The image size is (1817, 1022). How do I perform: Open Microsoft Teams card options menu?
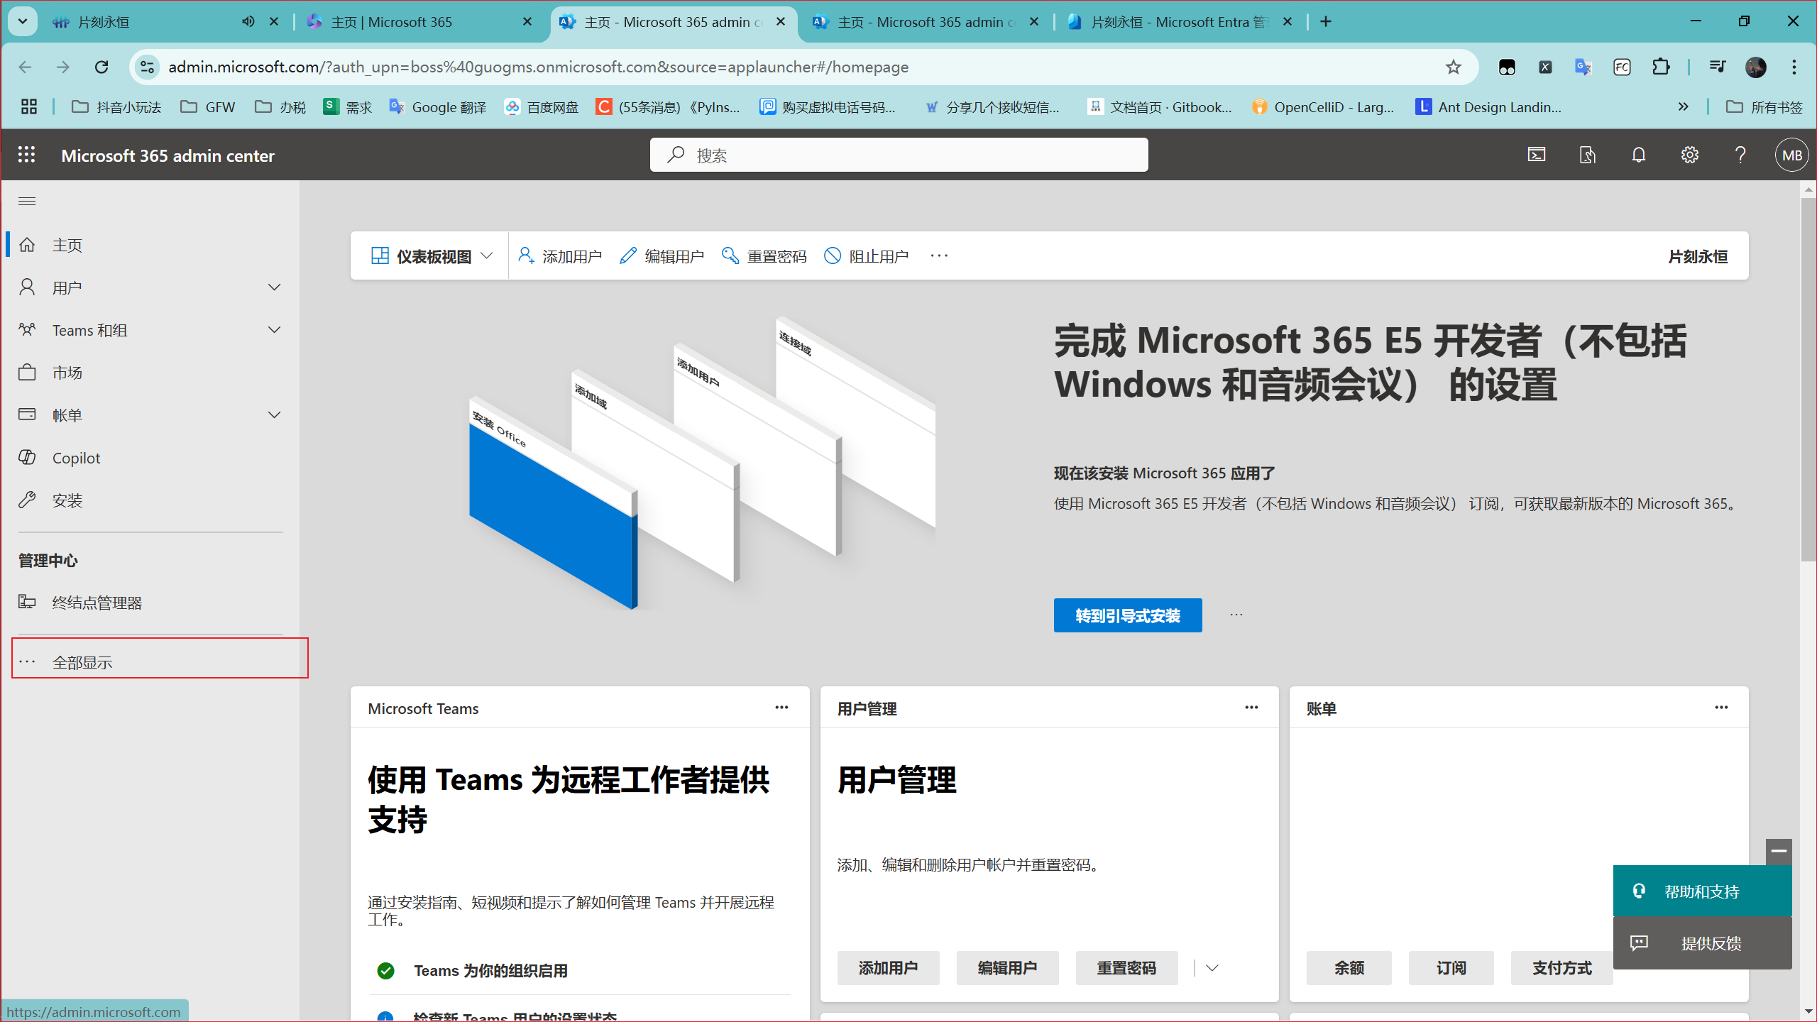point(781,708)
